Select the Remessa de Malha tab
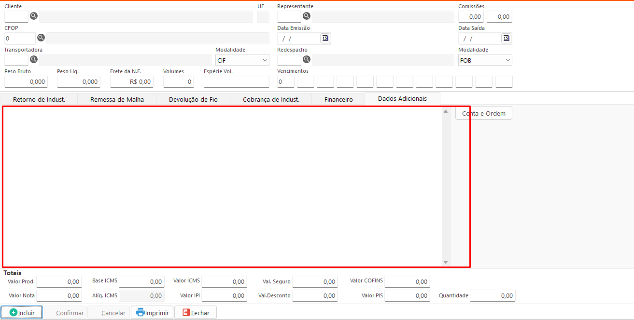 [x=117, y=99]
